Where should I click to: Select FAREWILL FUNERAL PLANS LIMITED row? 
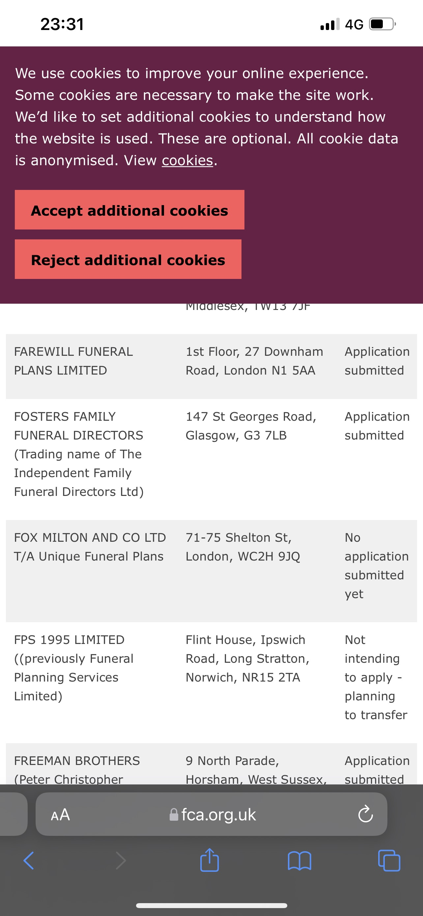click(211, 366)
